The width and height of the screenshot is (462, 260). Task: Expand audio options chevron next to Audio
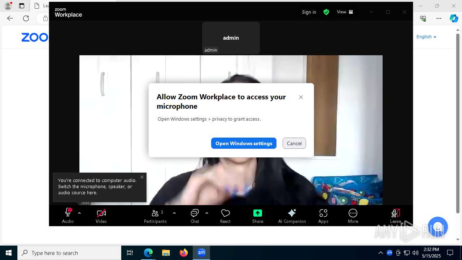pyautogui.click(x=79, y=213)
